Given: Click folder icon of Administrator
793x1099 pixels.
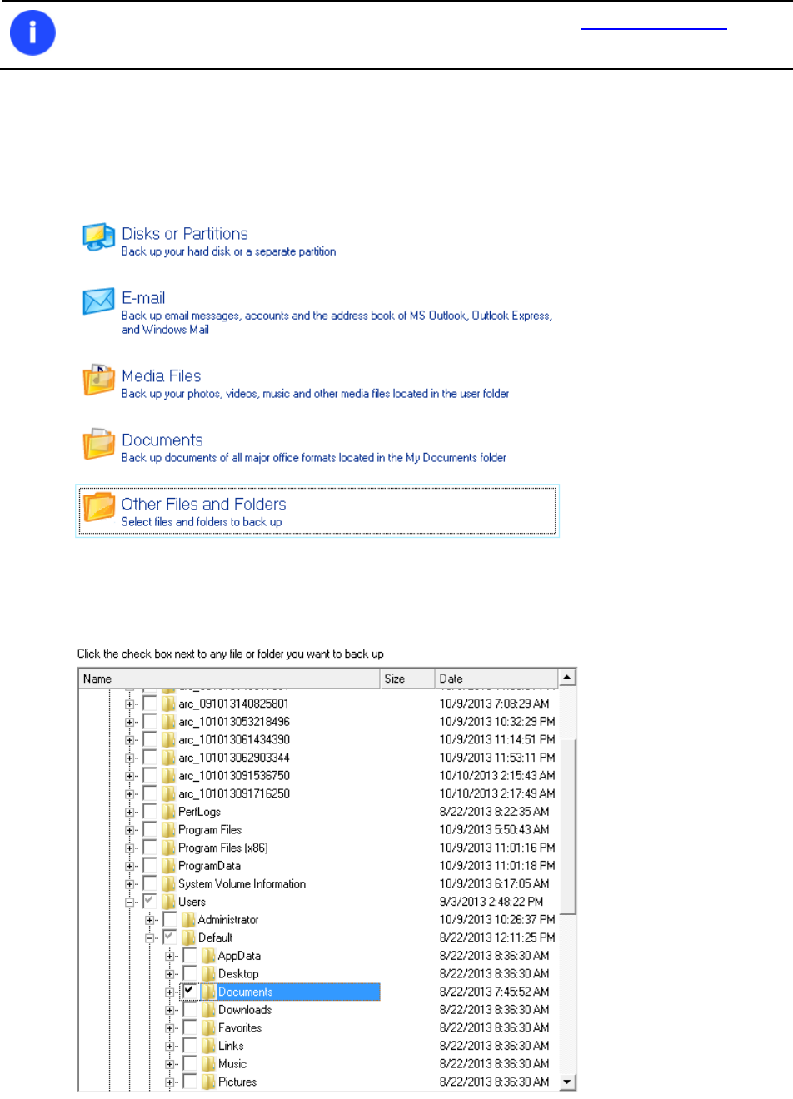Looking at the screenshot, I should tap(188, 920).
